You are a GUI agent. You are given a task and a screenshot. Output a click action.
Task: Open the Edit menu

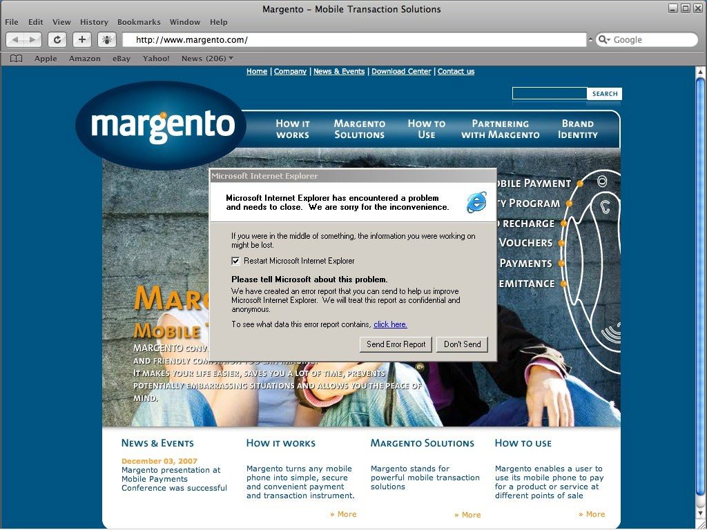click(36, 22)
